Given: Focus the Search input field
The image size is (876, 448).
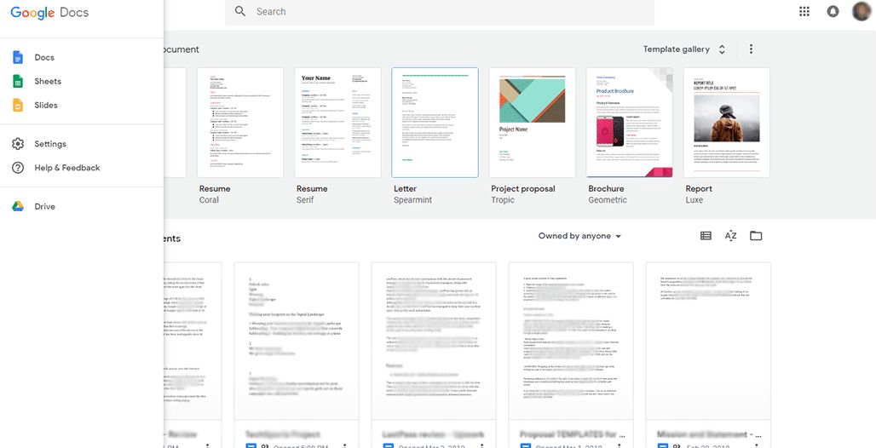Looking at the screenshot, I should pyautogui.click(x=439, y=12).
